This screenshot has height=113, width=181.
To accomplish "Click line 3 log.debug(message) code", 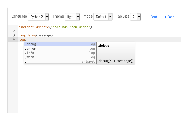I will pyautogui.click(x=36, y=35).
